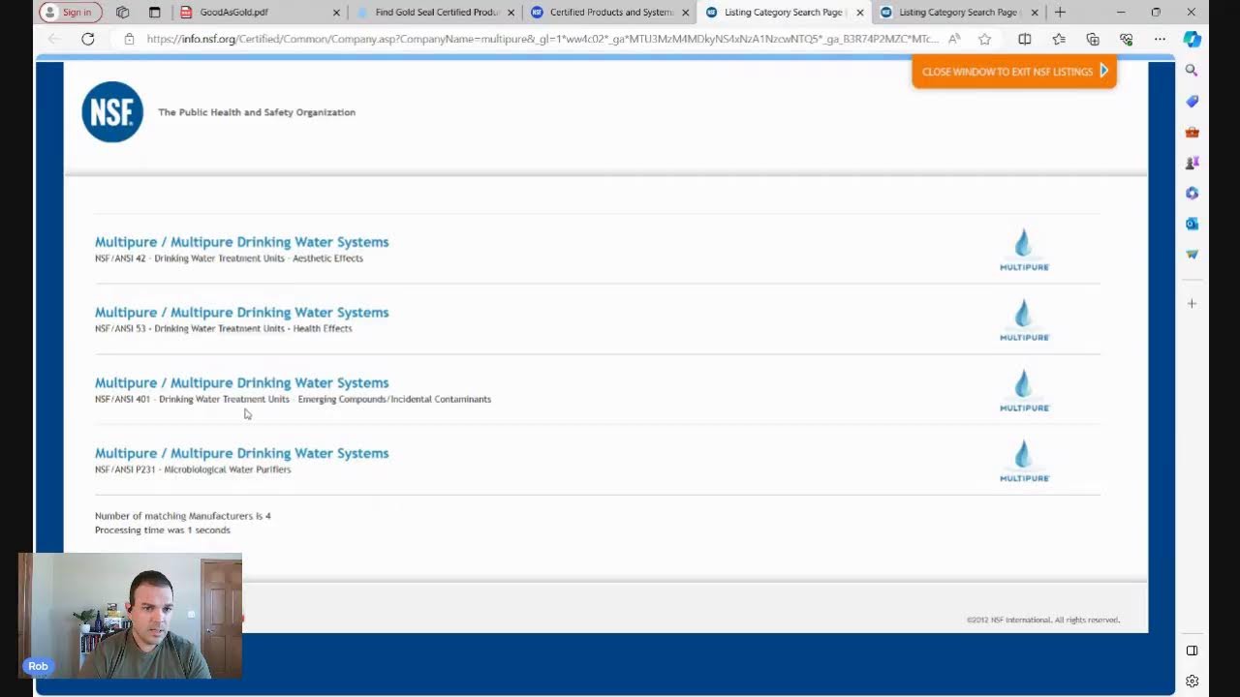Click 'Number of matching Manufacturers is 4' text
The height and width of the screenshot is (697, 1240).
pyautogui.click(x=183, y=516)
